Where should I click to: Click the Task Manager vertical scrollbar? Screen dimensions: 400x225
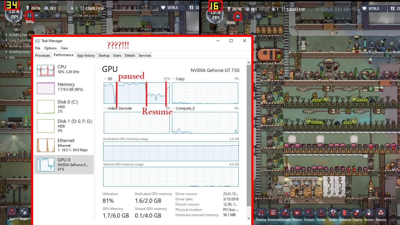pos(249,134)
